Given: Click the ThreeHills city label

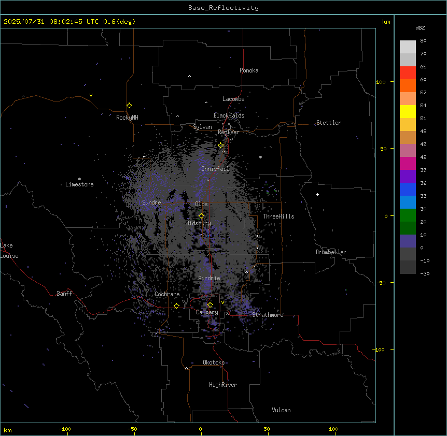Looking at the screenshot, I should 278,216.
